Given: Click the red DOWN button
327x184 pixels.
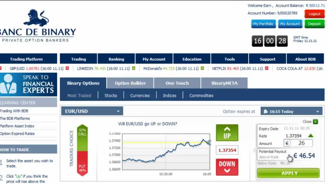Looking at the screenshot, I should tap(227, 167).
